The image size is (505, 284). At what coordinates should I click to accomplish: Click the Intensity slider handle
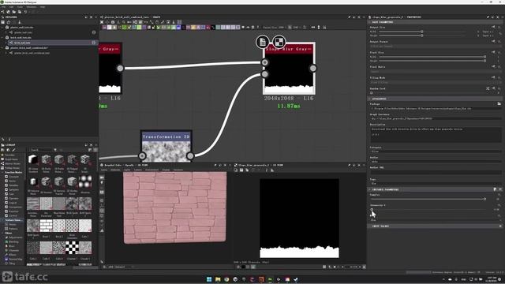(x=372, y=209)
